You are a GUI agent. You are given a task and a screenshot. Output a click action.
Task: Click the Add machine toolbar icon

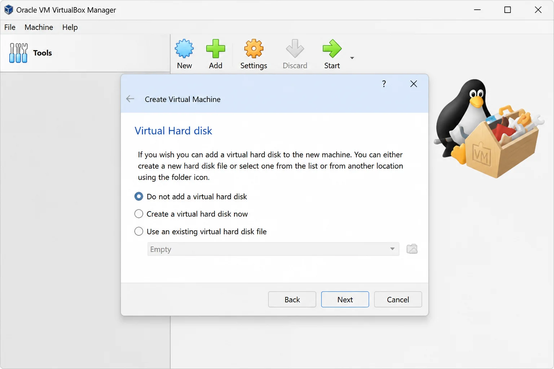click(x=216, y=49)
